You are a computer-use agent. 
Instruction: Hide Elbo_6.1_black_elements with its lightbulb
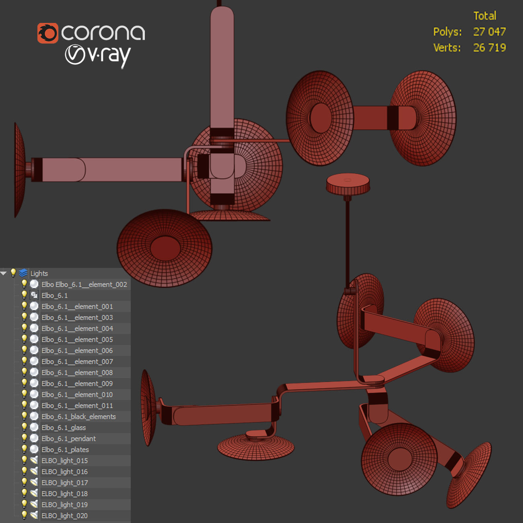[x=24, y=416]
